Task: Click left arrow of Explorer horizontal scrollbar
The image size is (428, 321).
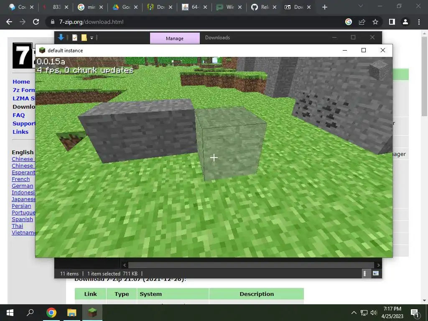Action: coord(125,265)
